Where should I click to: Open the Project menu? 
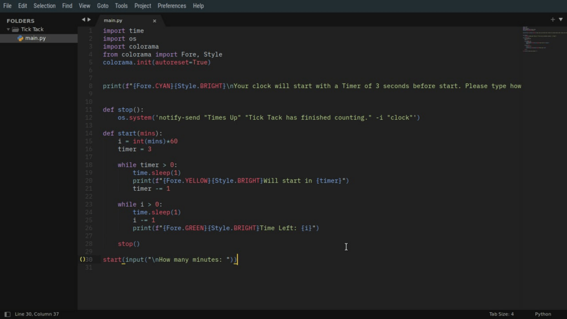tap(142, 6)
